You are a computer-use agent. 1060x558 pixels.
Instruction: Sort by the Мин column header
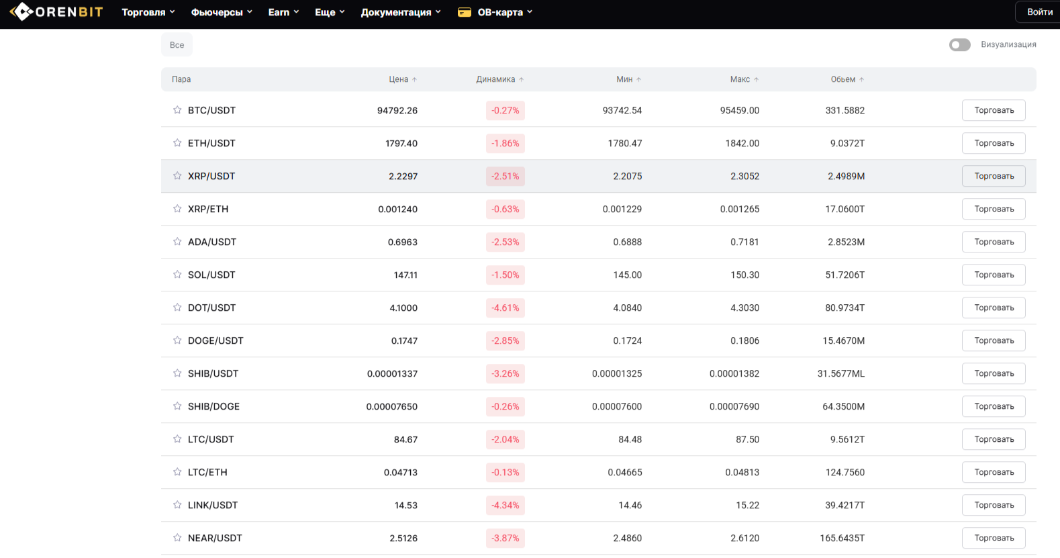[629, 79]
